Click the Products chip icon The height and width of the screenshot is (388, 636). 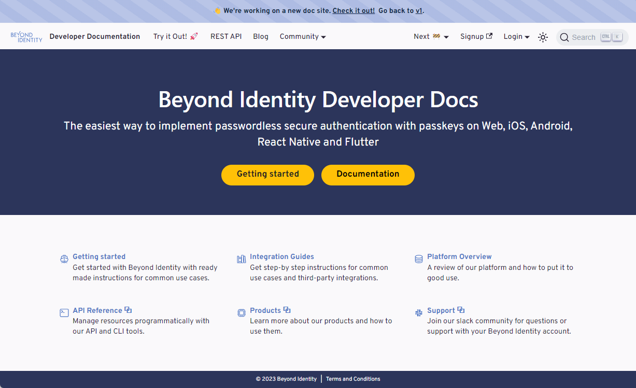pos(242,312)
